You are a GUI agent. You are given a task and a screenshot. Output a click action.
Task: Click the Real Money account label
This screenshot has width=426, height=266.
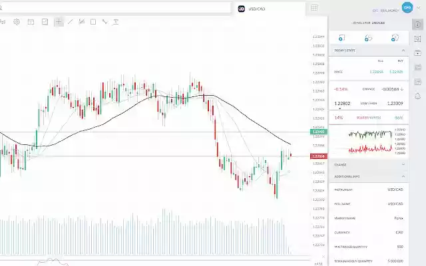[389, 11]
